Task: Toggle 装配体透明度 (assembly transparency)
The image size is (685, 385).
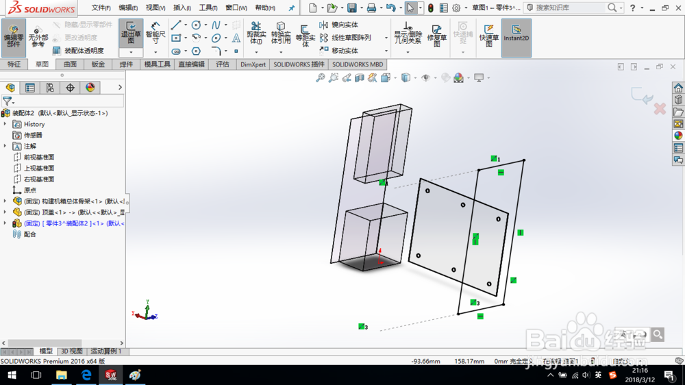Action: click(79, 51)
